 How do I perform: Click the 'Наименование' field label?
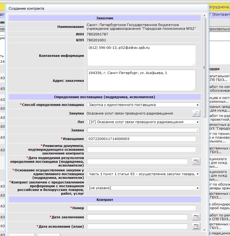[70, 27]
